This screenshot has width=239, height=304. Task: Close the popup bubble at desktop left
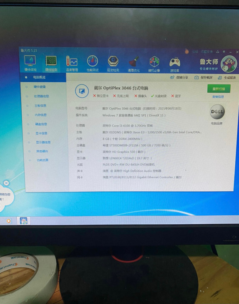[6, 183]
